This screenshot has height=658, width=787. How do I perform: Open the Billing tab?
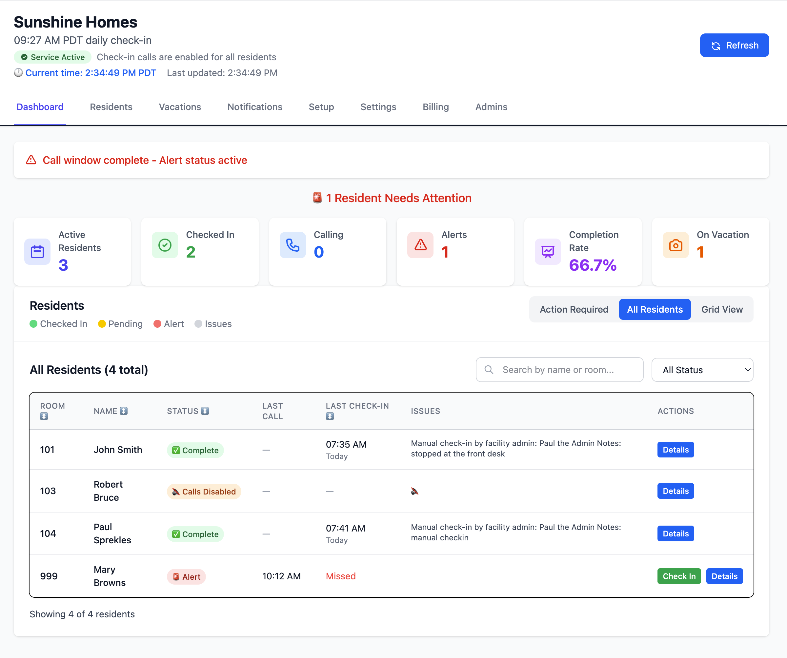(435, 107)
